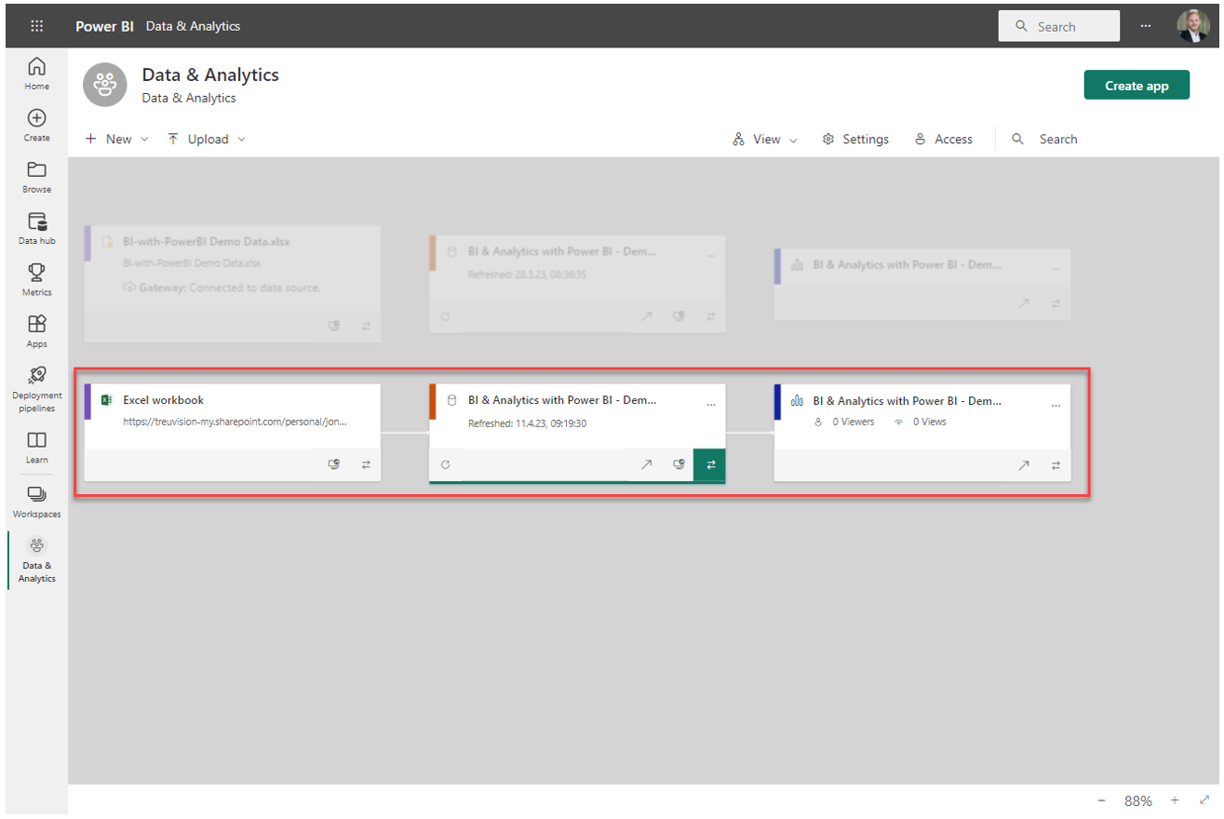Open more options on dataset refreshed 11.4.23
Viewport: 1224px width, 819px height.
click(711, 405)
